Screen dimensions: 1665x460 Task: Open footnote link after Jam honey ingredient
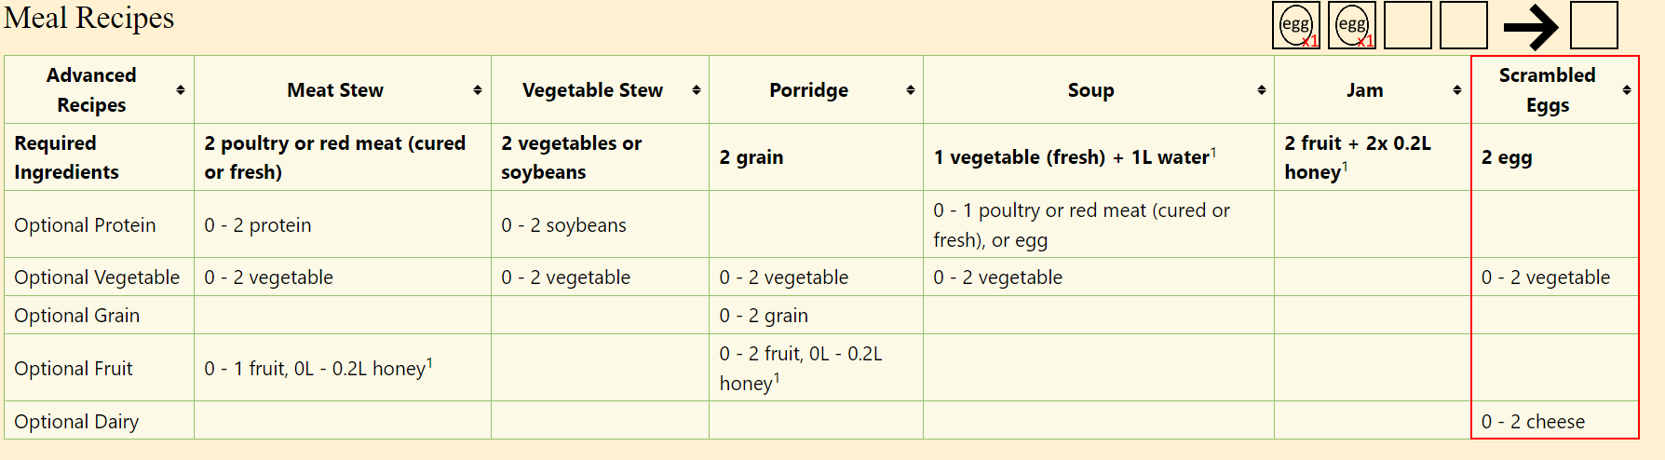[1345, 168]
